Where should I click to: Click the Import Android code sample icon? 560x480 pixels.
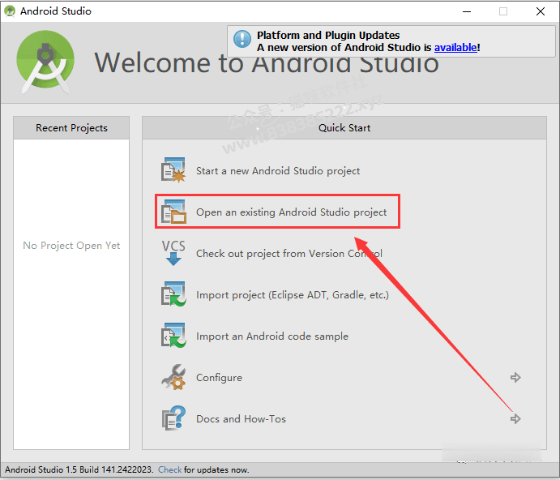click(x=173, y=336)
